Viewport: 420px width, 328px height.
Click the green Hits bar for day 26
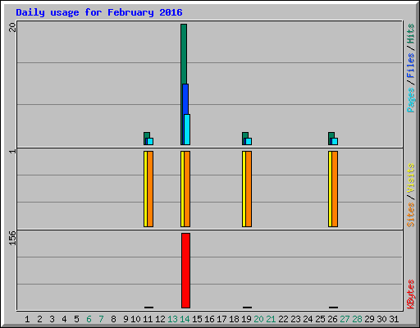(331, 135)
